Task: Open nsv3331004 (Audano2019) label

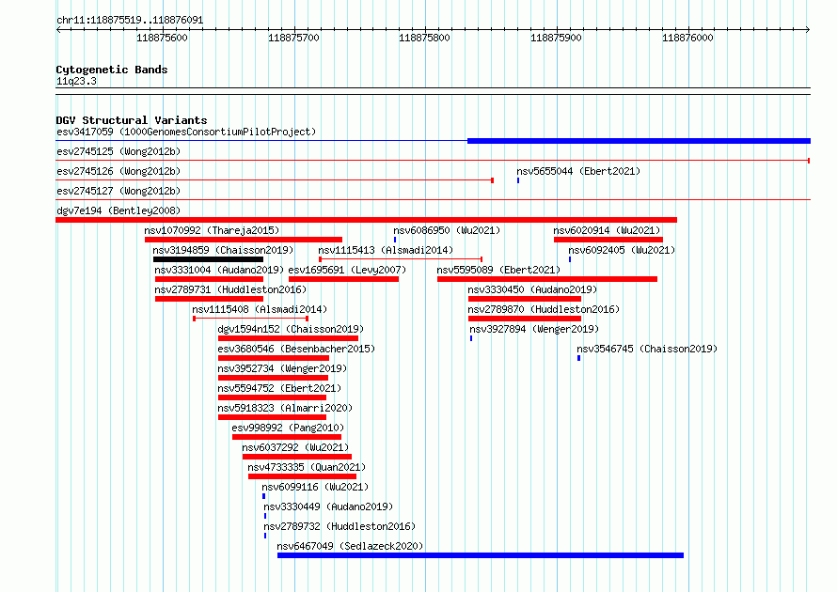Action: coord(219,270)
